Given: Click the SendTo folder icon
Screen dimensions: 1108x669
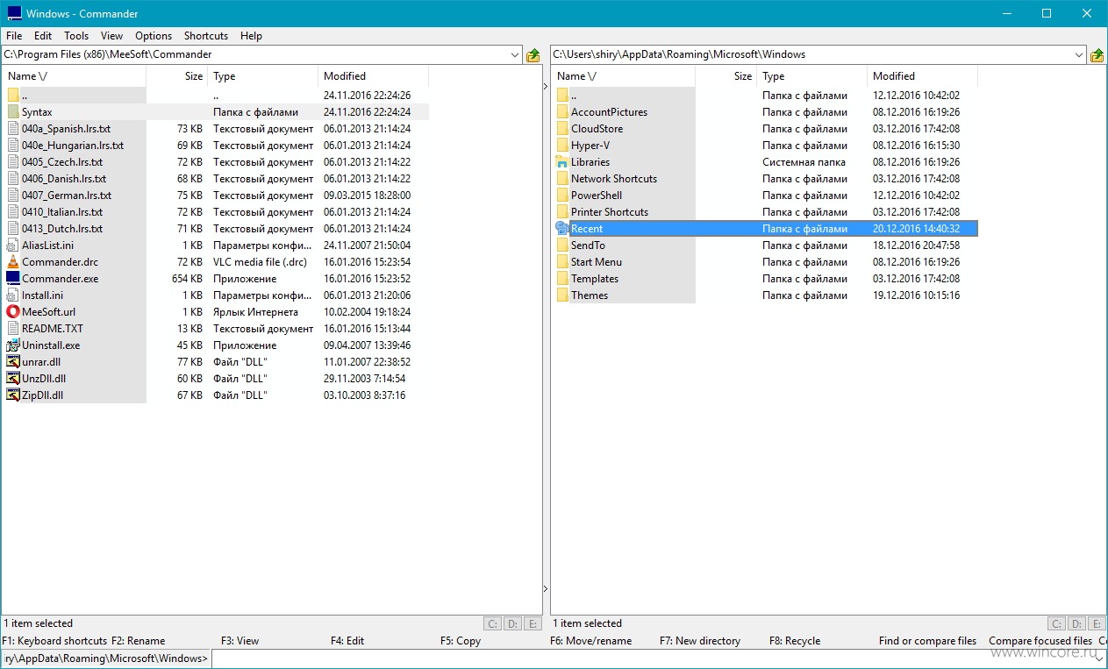Looking at the screenshot, I should [x=562, y=246].
